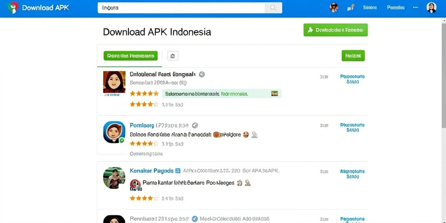Open the user profile avatar

click(x=431, y=8)
